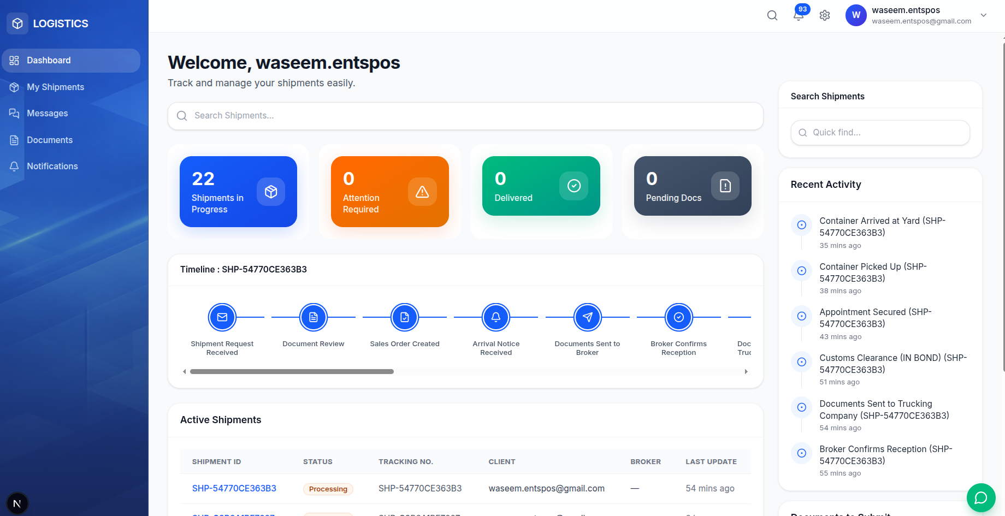Click package icon on Shipments in Progress card
The width and height of the screenshot is (1005, 516).
271,192
